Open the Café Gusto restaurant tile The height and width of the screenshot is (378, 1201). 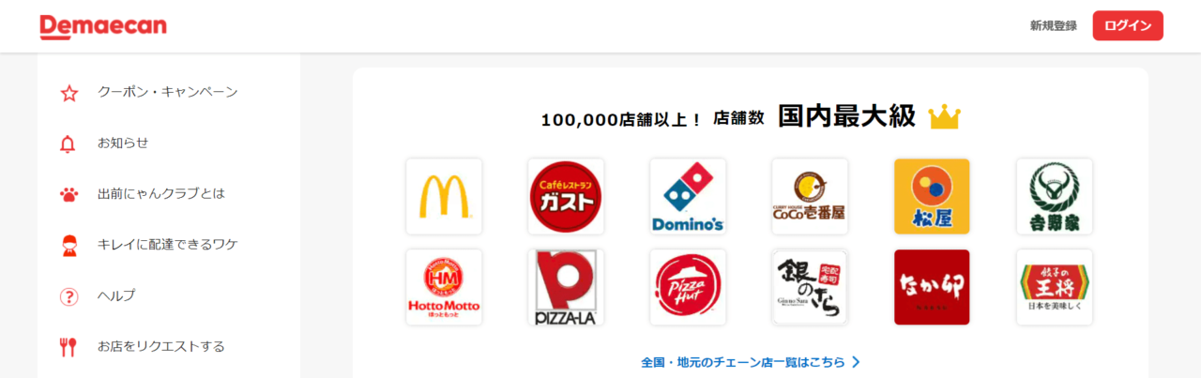pos(566,196)
